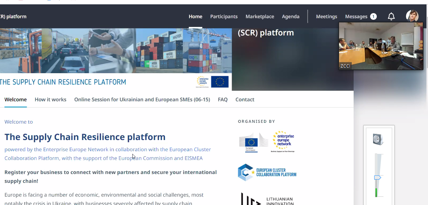Open the notifications bell icon
The image size is (428, 205).
pos(391,16)
